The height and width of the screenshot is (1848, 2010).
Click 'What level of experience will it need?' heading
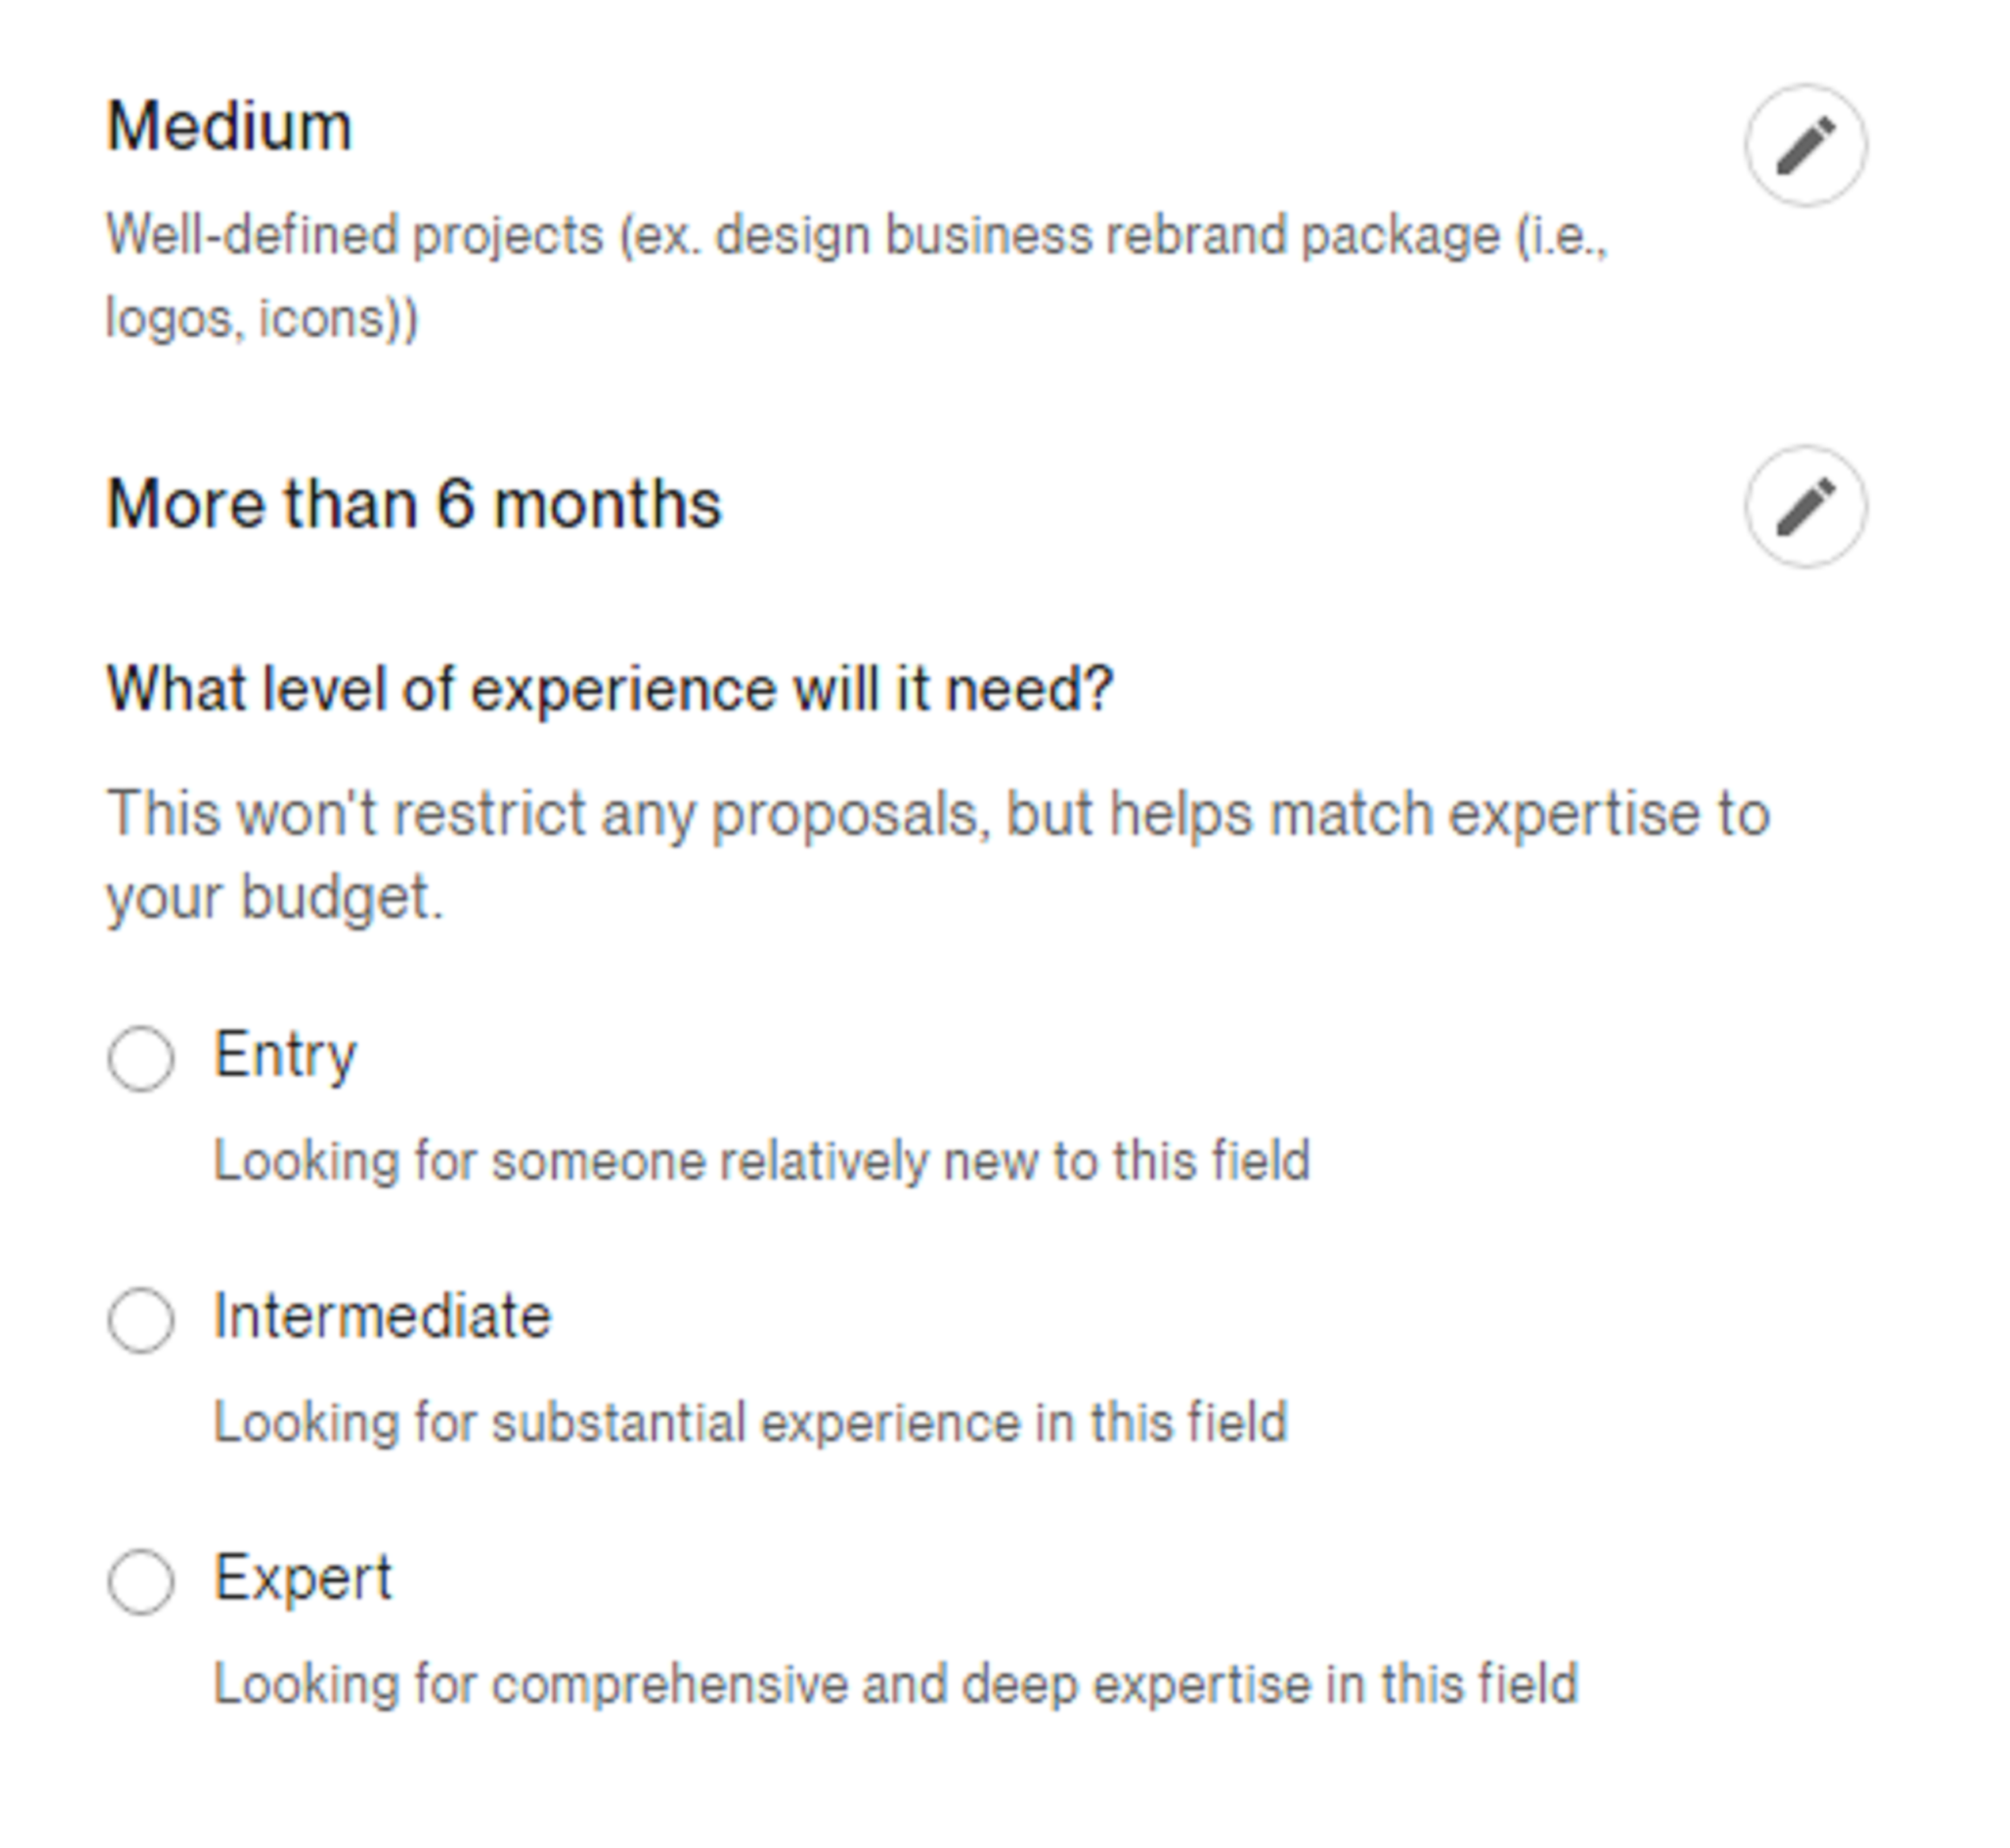coord(609,689)
